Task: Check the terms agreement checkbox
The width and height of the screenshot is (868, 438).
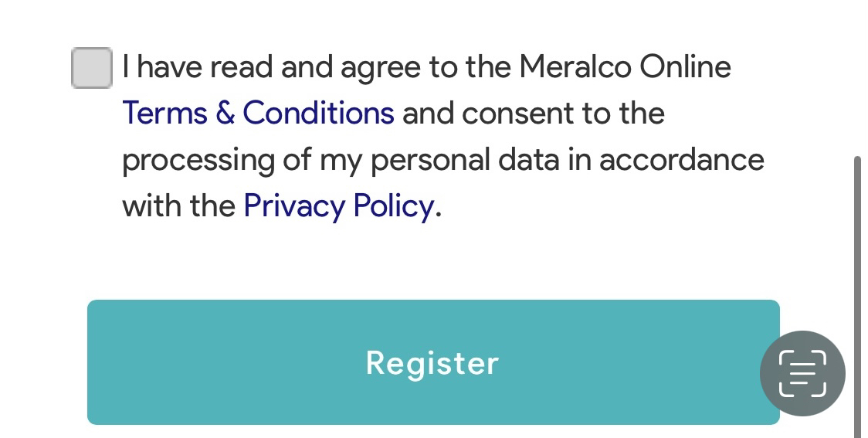Action: coord(92,67)
